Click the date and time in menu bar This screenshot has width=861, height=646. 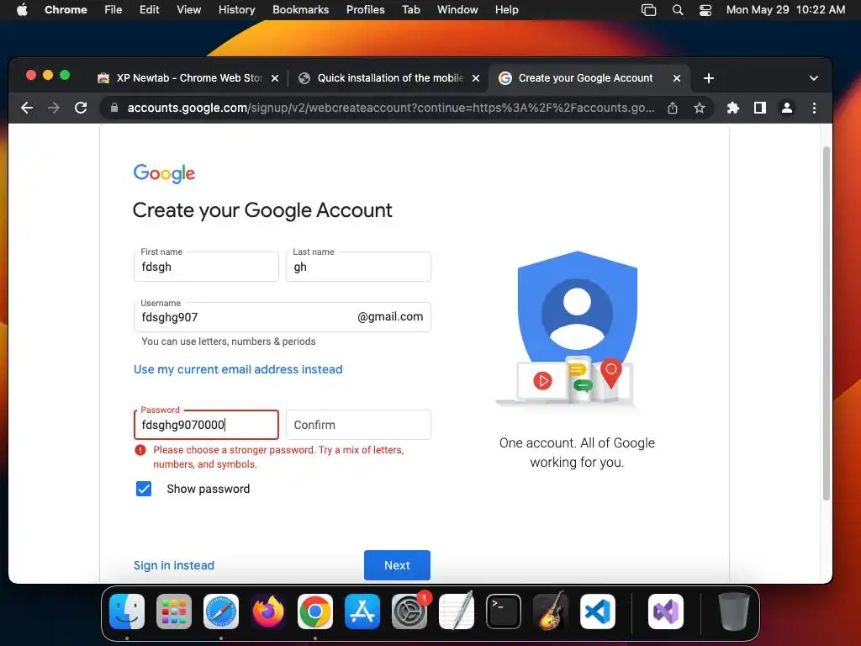786,10
